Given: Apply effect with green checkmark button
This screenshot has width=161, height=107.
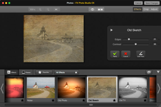Looking at the screenshot, I should [115, 54].
